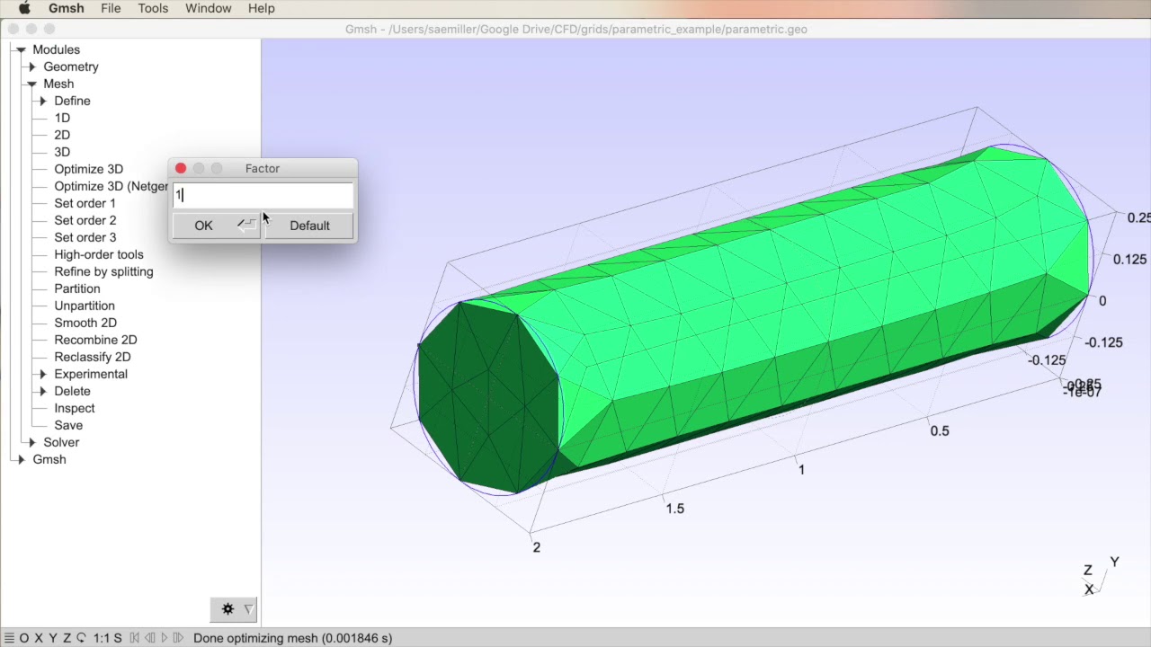The image size is (1151, 647).
Task: Run Reclassify 2D
Action: pyautogui.click(x=92, y=357)
